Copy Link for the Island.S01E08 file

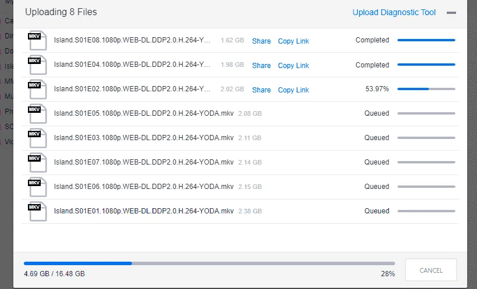coord(293,41)
